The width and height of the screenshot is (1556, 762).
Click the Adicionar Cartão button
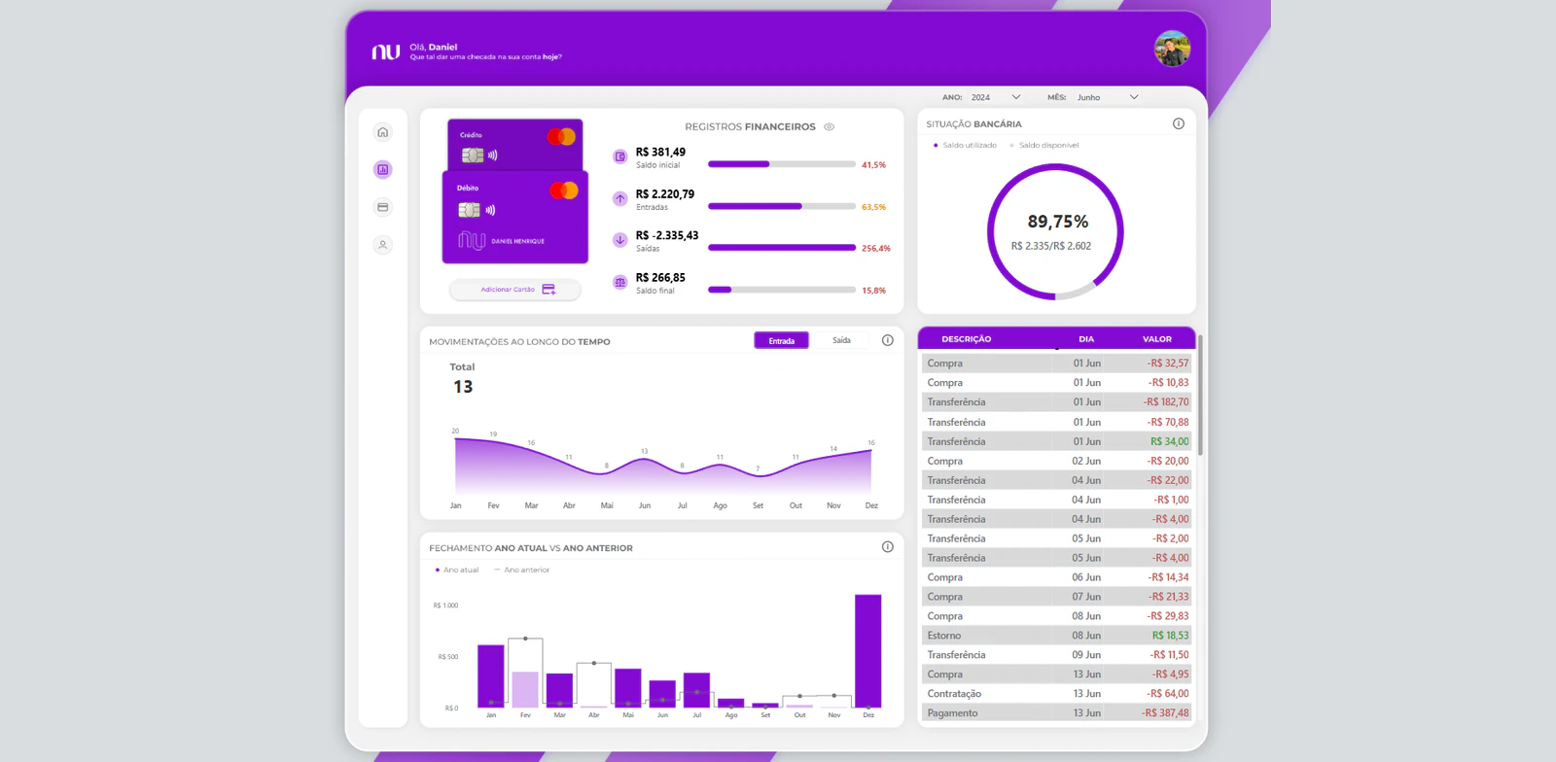click(x=515, y=290)
